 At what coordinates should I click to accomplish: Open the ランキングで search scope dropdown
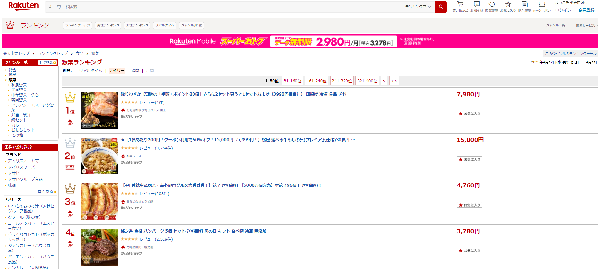click(x=418, y=7)
